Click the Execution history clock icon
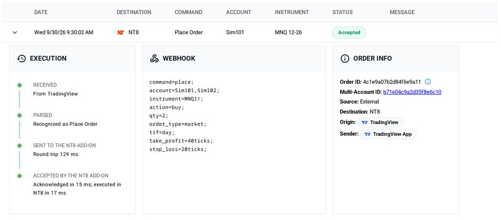The image size is (501, 220). click(x=21, y=59)
